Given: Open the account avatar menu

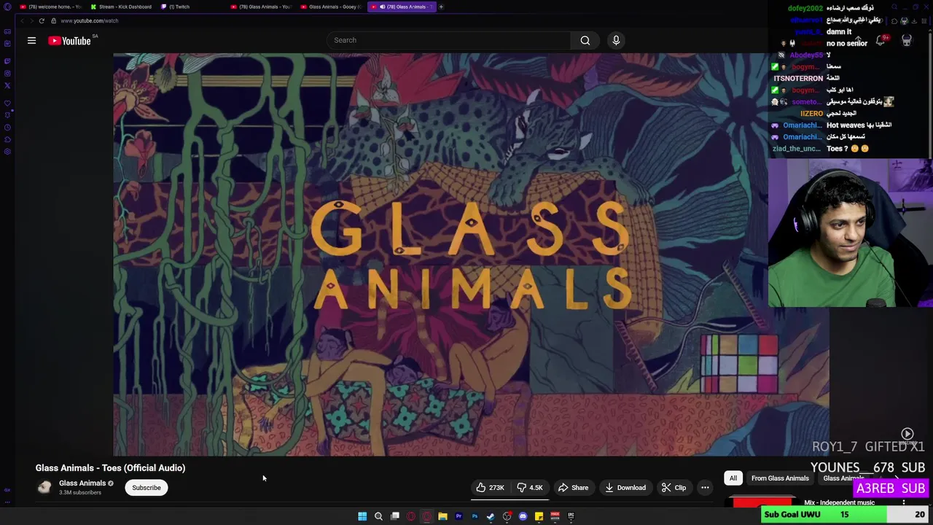Looking at the screenshot, I should pyautogui.click(x=907, y=40).
